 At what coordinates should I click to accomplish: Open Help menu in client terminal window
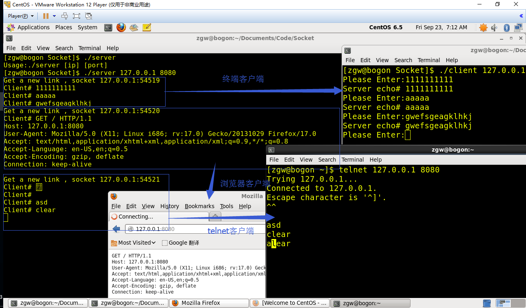click(x=452, y=60)
